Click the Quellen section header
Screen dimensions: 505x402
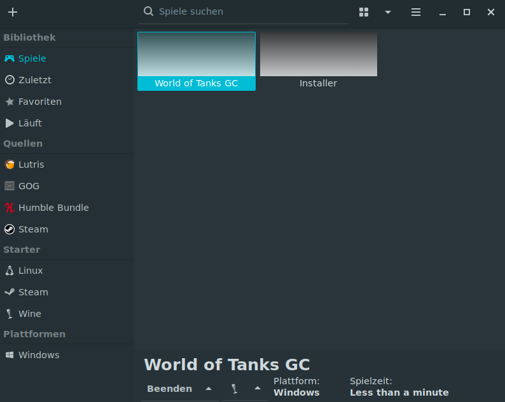point(23,144)
